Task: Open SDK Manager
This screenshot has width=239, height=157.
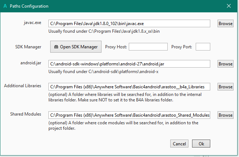Action: click(76, 47)
